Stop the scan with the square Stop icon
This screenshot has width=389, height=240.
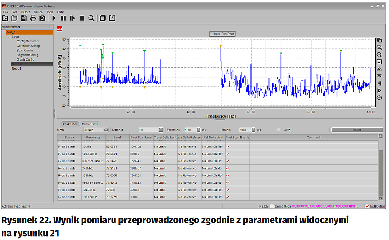click(x=82, y=18)
